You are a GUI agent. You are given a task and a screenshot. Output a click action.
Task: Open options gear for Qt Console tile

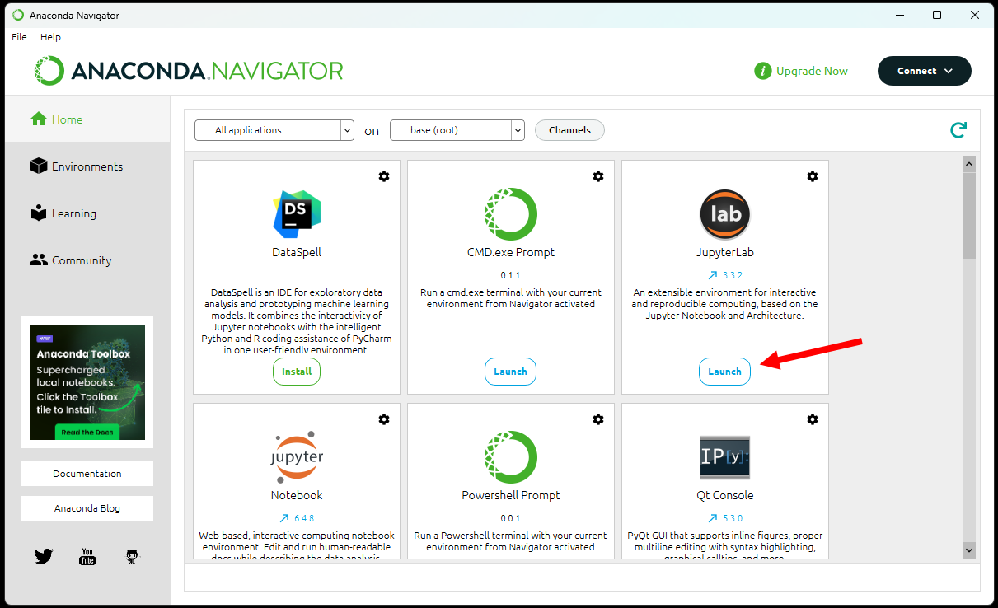[x=813, y=419]
